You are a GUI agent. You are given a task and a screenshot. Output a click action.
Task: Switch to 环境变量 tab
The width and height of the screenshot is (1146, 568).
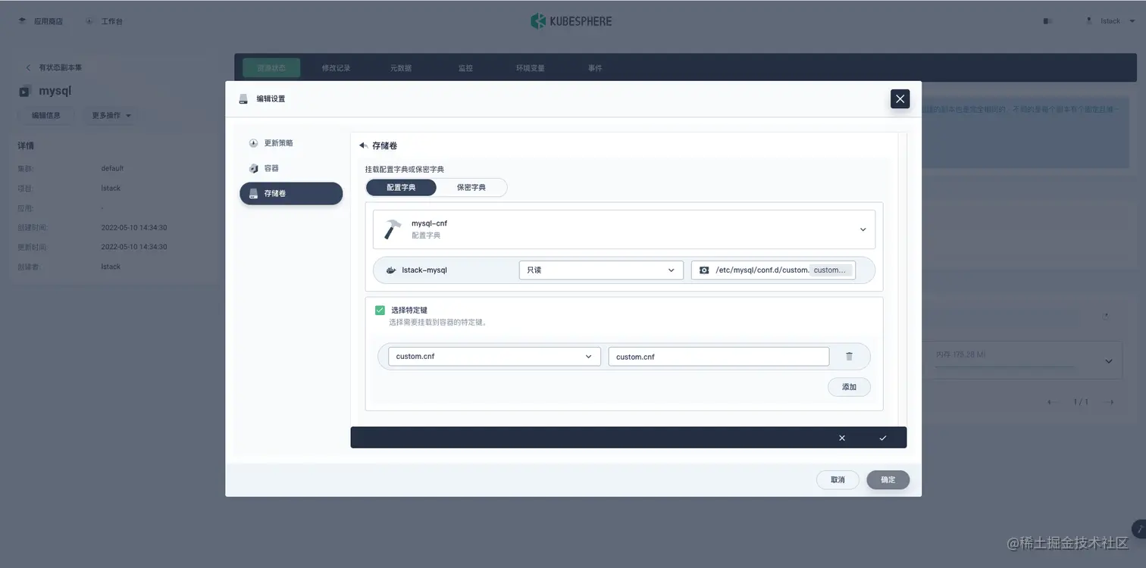point(530,68)
